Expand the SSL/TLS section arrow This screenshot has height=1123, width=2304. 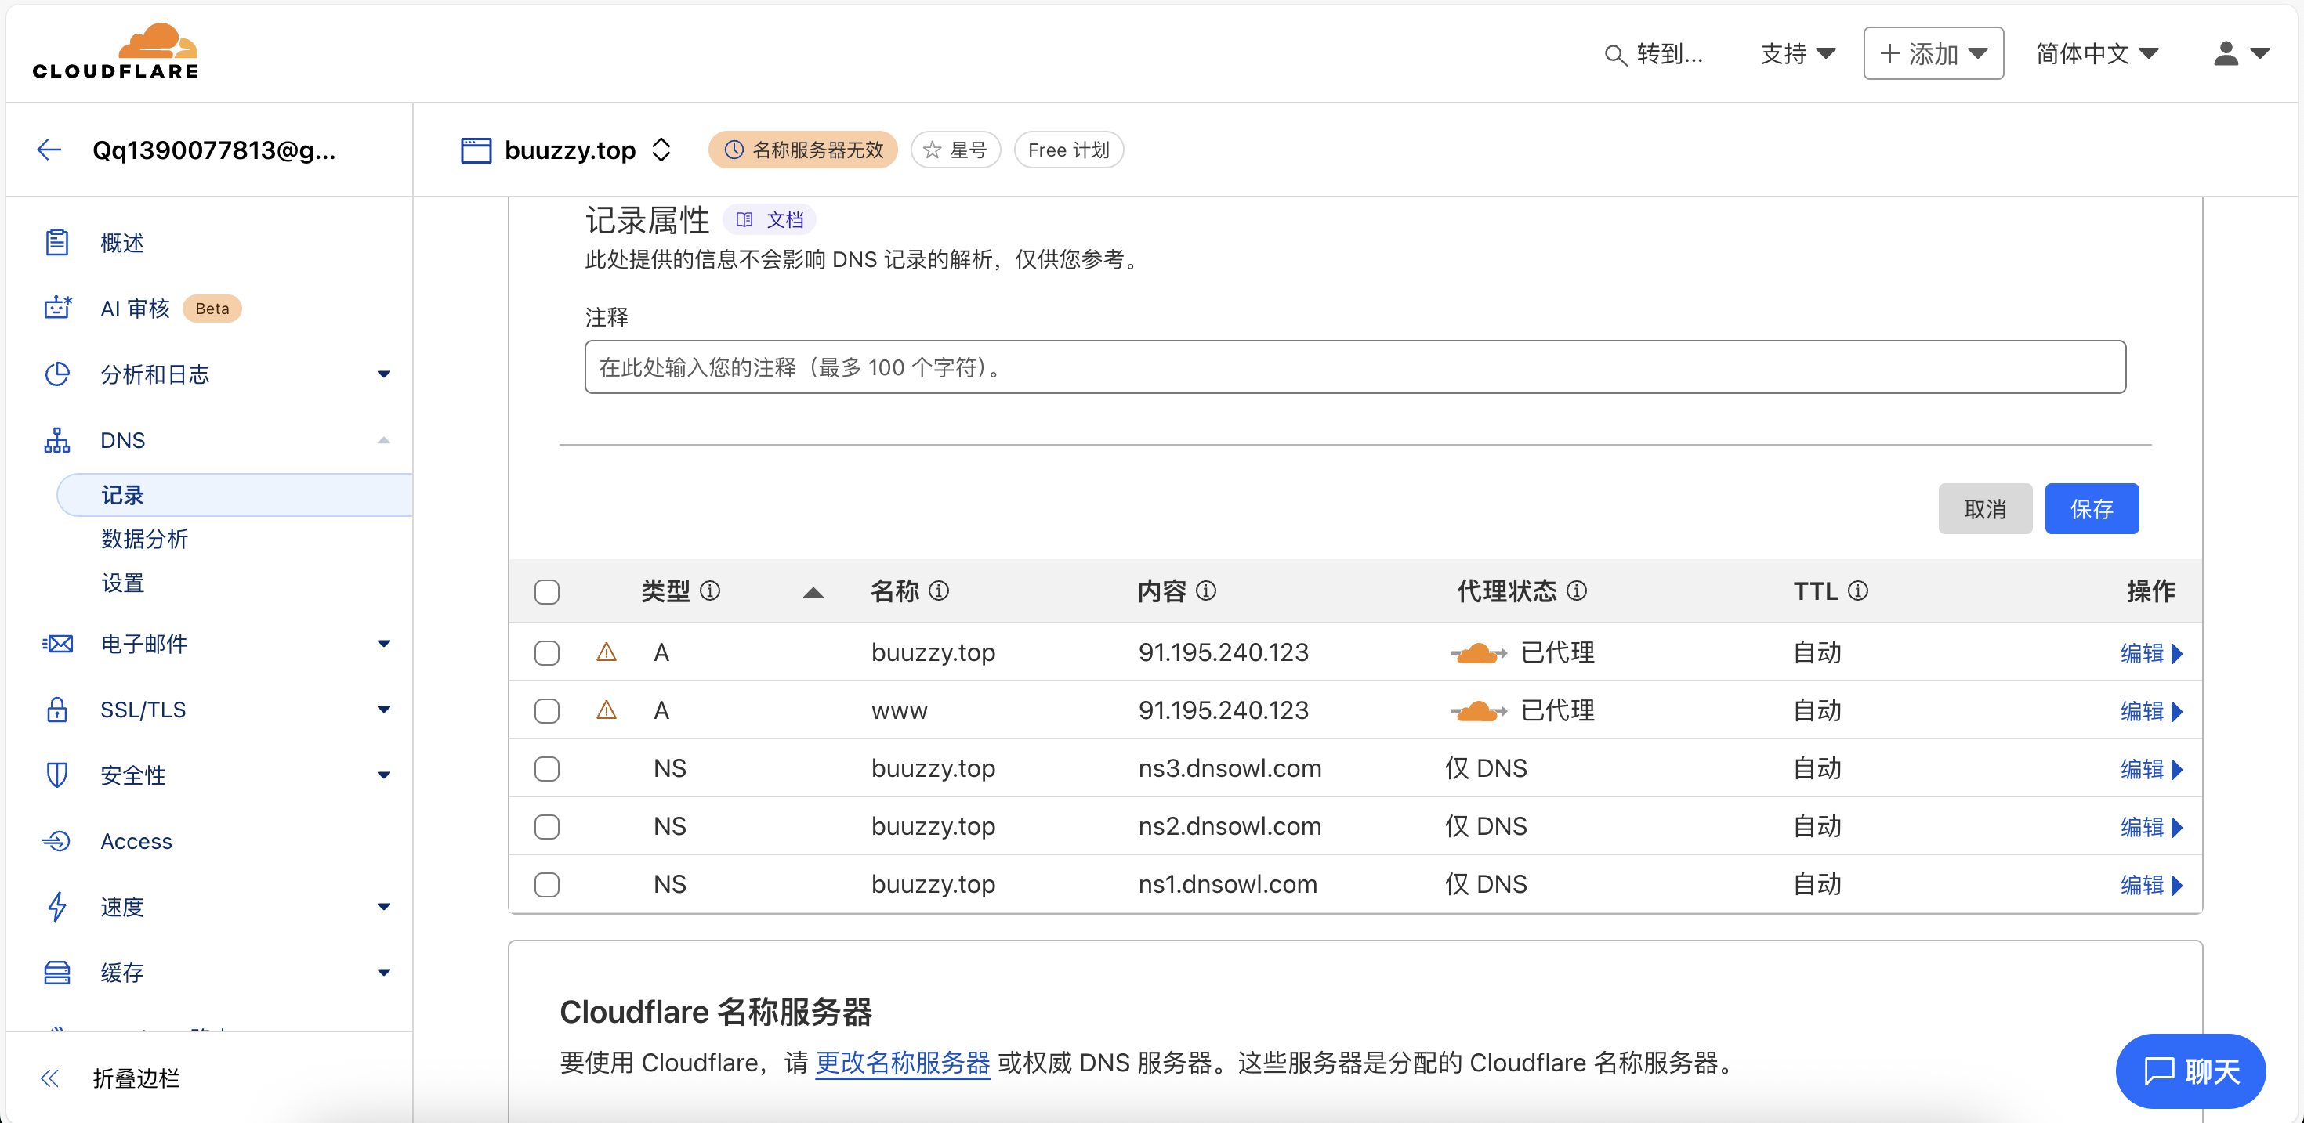coord(384,709)
